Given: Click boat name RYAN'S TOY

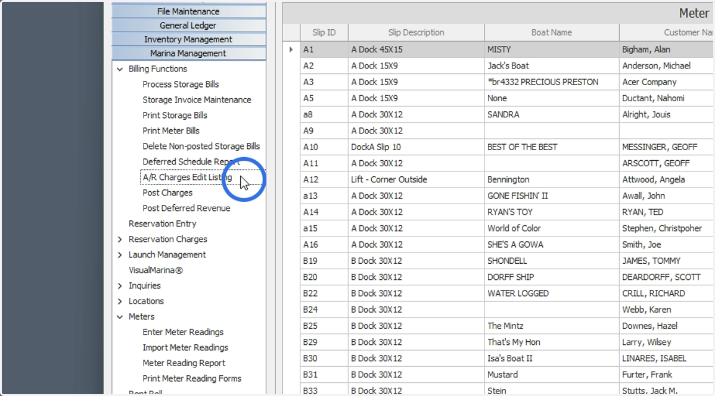Looking at the screenshot, I should (509, 212).
